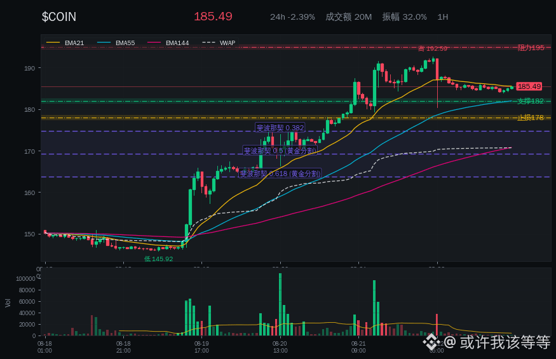Click the 190 price axis tick
Image resolution: width=556 pixels, height=359 pixels.
point(30,68)
